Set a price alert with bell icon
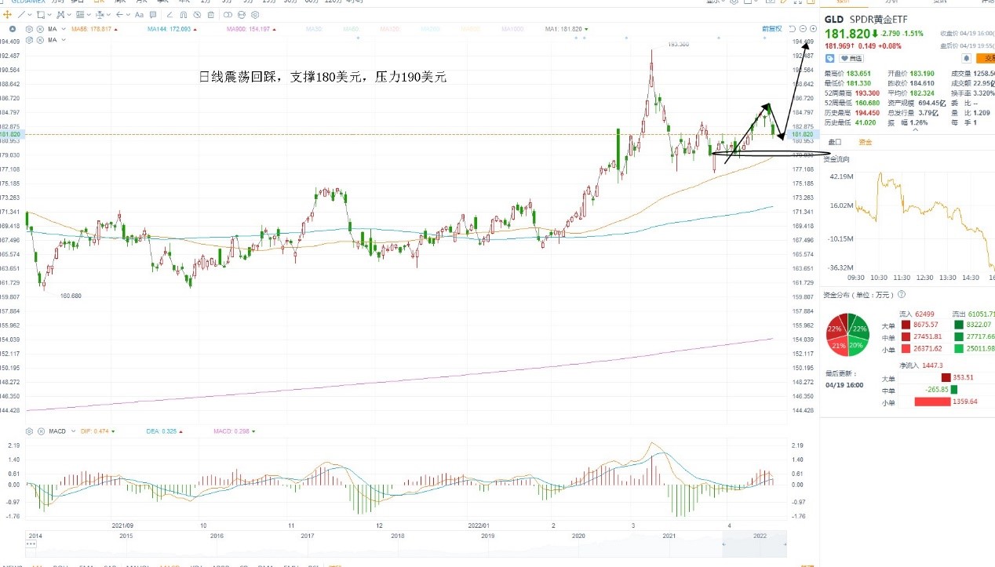995x567 pixels. pos(967,58)
